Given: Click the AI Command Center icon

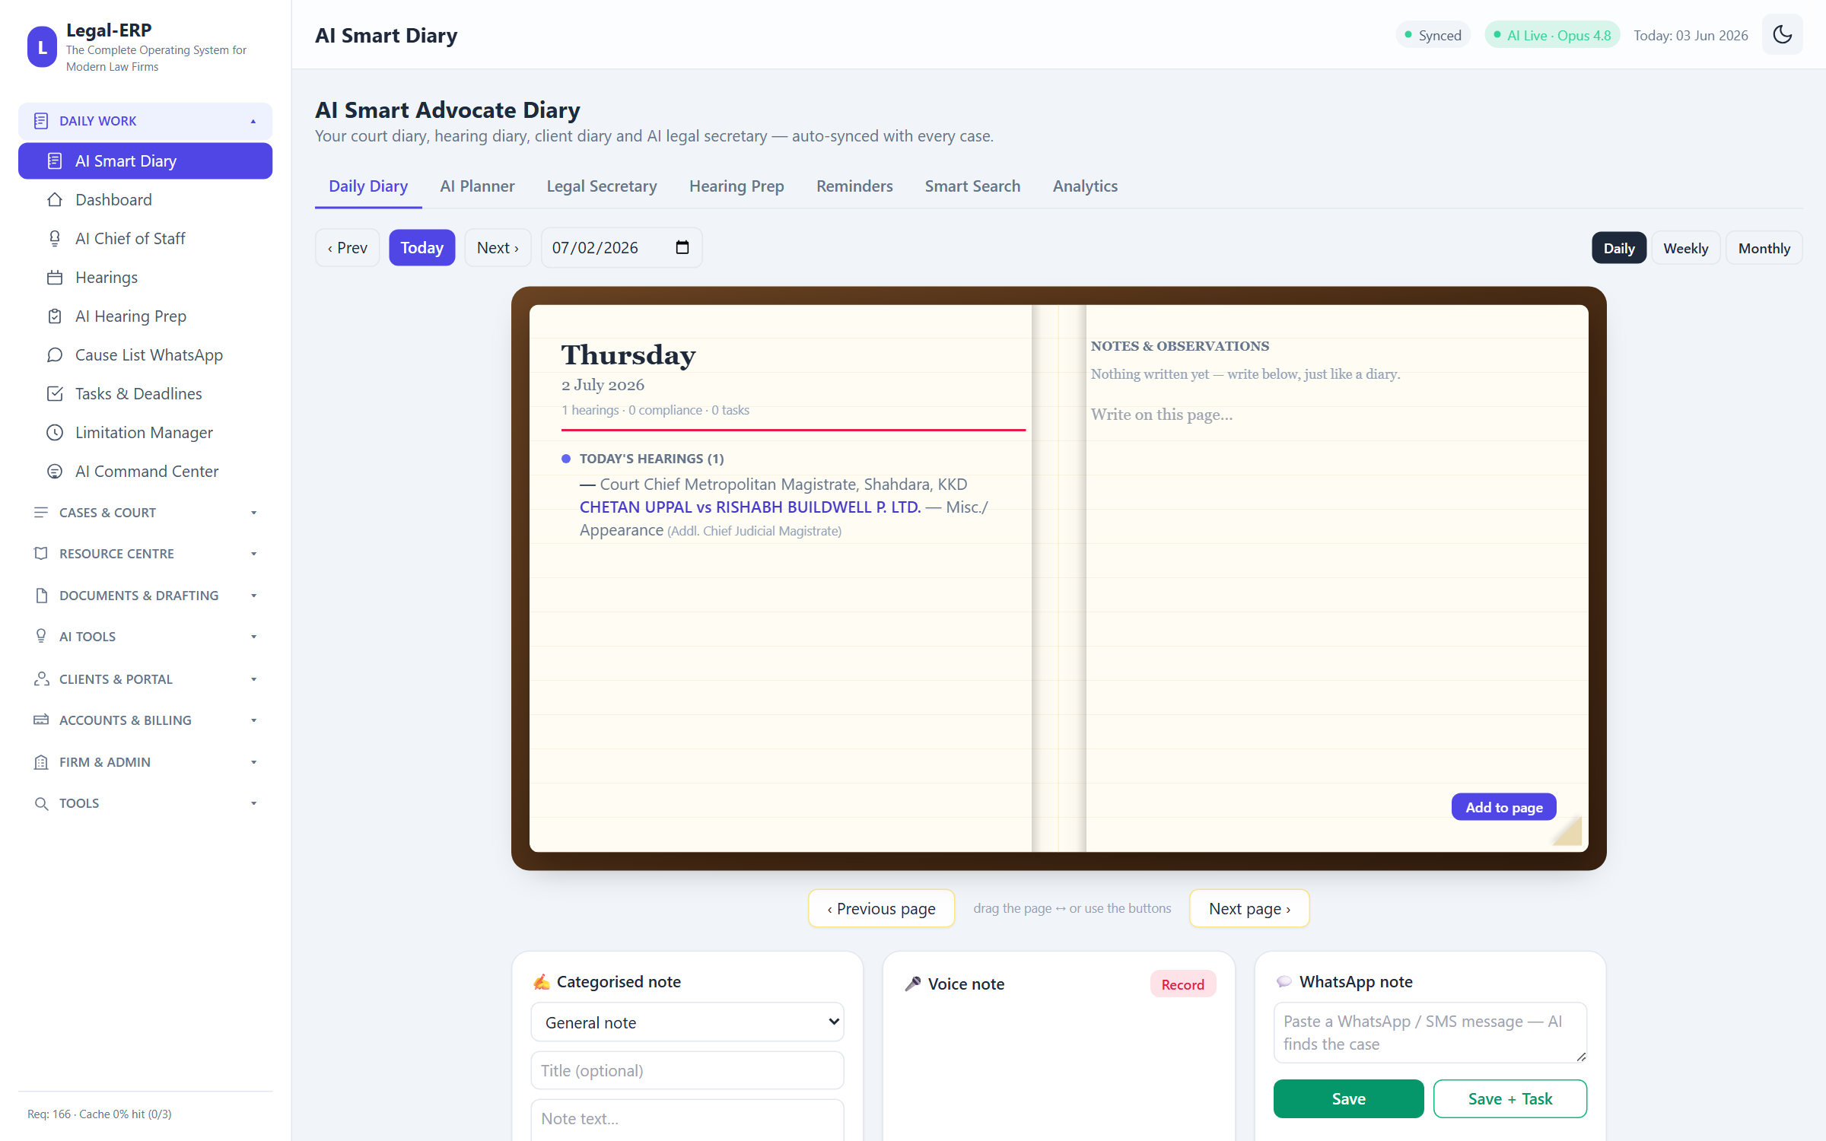Looking at the screenshot, I should (x=55, y=471).
